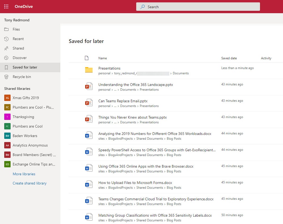Open Can Teams Replace Email.pptx
This screenshot has height=224, width=283.
(123, 101)
